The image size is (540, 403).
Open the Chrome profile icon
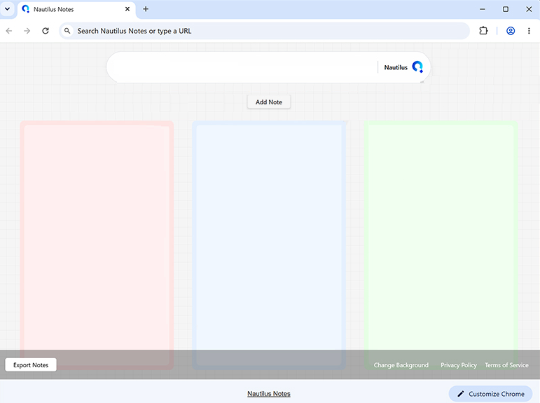pyautogui.click(x=511, y=31)
